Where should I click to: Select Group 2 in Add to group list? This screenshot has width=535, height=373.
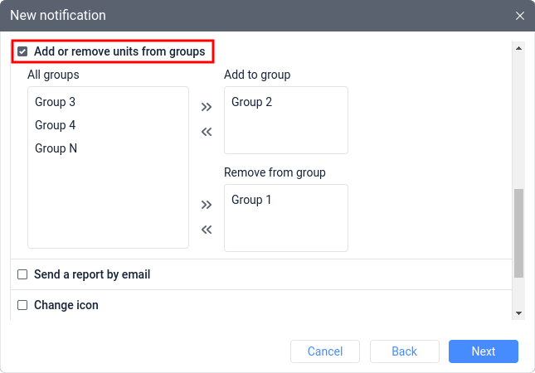click(x=251, y=102)
